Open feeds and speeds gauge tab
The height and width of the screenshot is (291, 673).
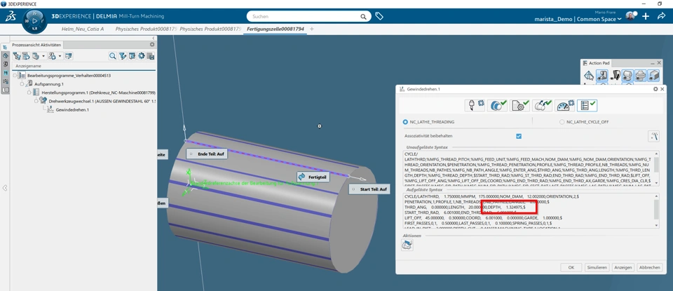565,106
